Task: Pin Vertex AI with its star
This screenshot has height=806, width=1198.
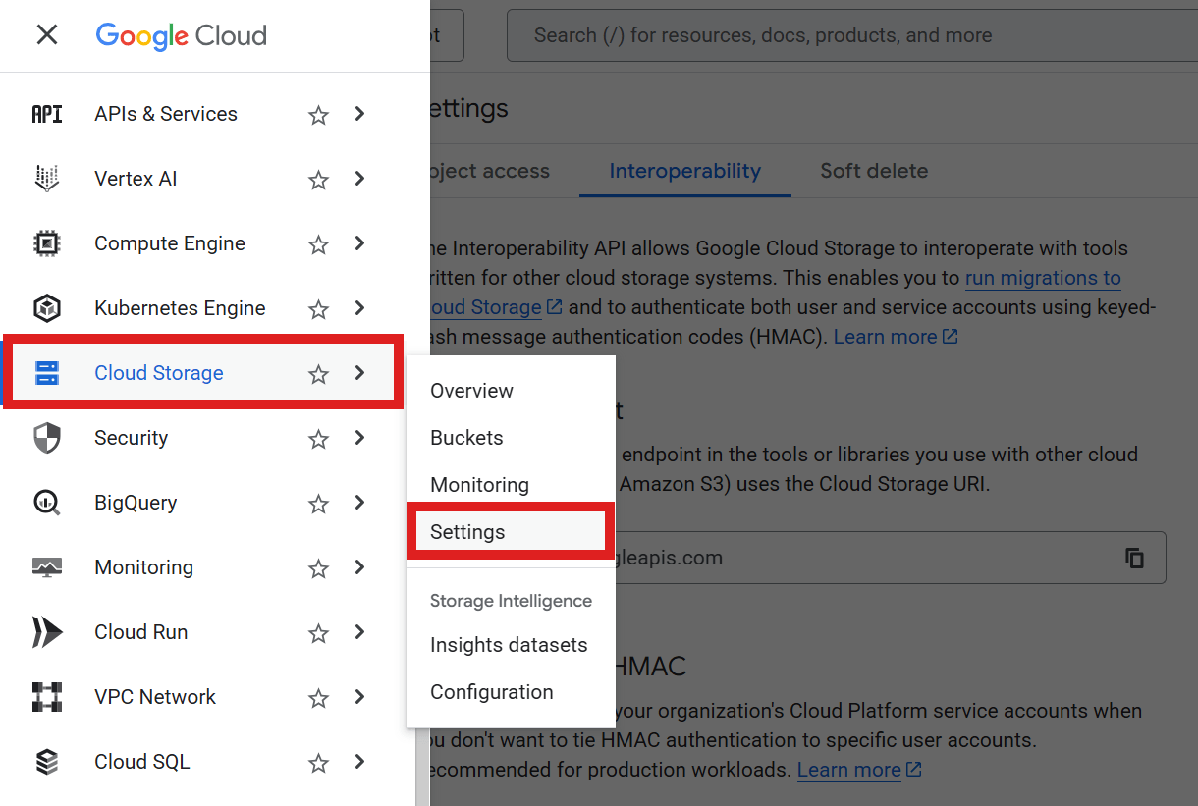Action: (x=318, y=180)
